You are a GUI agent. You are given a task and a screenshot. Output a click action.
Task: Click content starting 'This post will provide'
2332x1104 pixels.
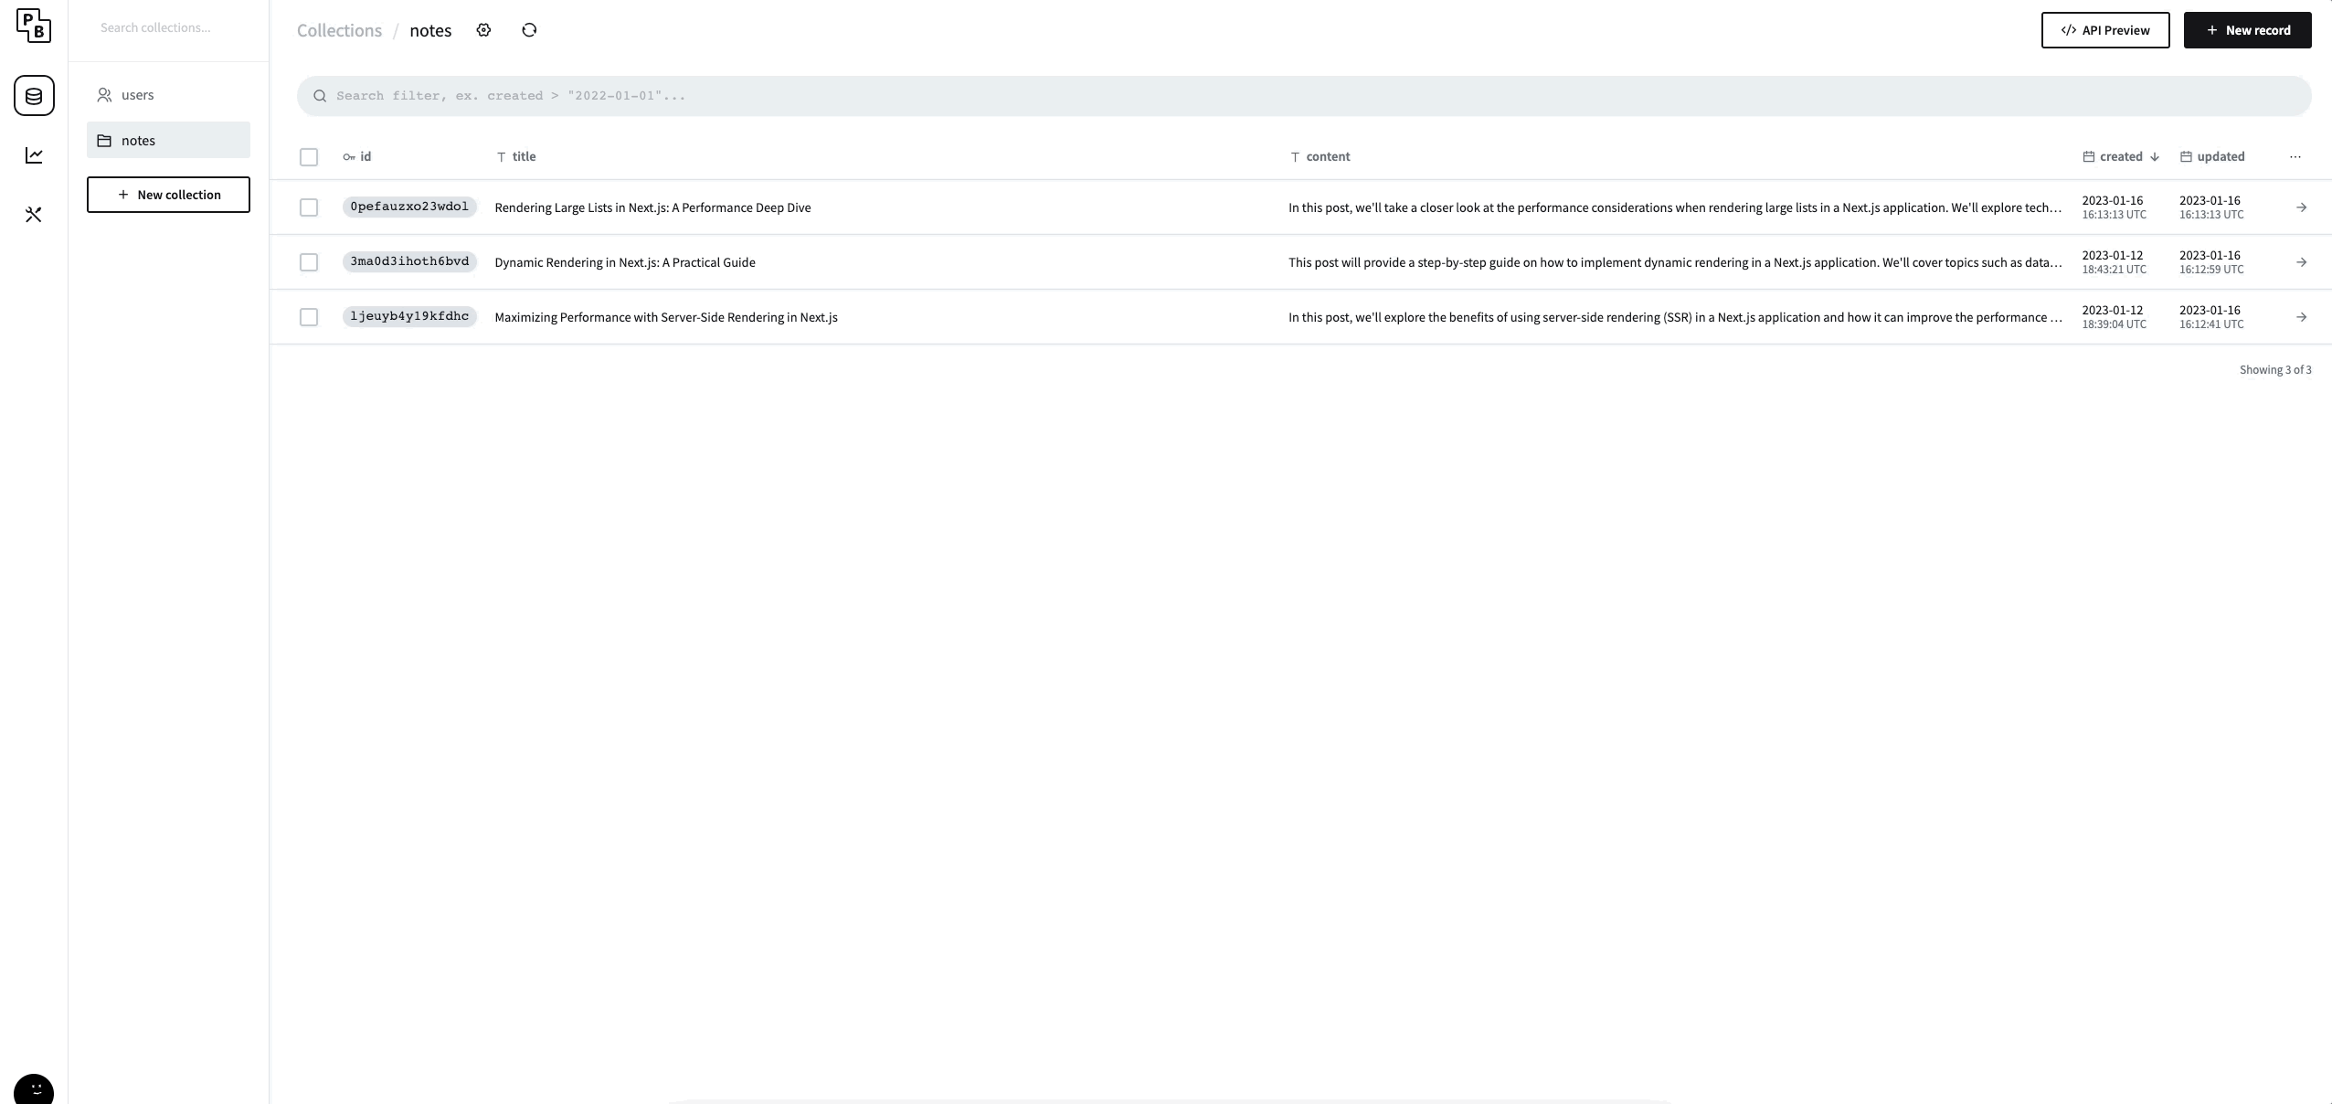(1675, 262)
